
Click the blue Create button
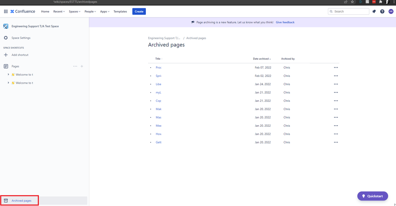pos(139,11)
